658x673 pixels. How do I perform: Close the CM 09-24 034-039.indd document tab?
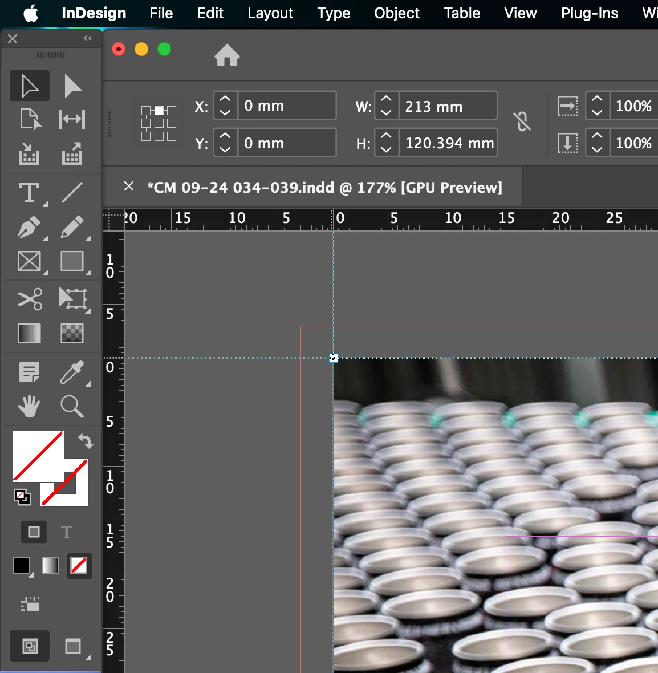[129, 187]
